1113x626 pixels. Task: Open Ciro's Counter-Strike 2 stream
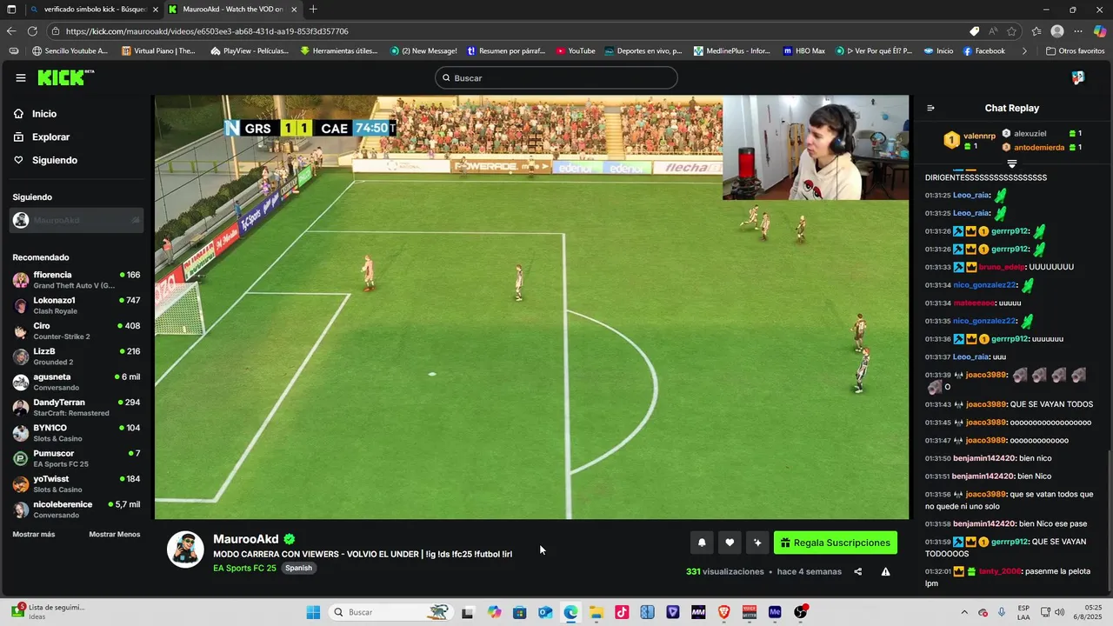(77, 331)
